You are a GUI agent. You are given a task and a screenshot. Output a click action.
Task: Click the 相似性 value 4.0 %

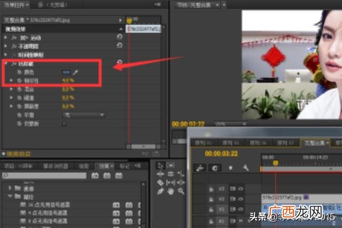(x=68, y=80)
